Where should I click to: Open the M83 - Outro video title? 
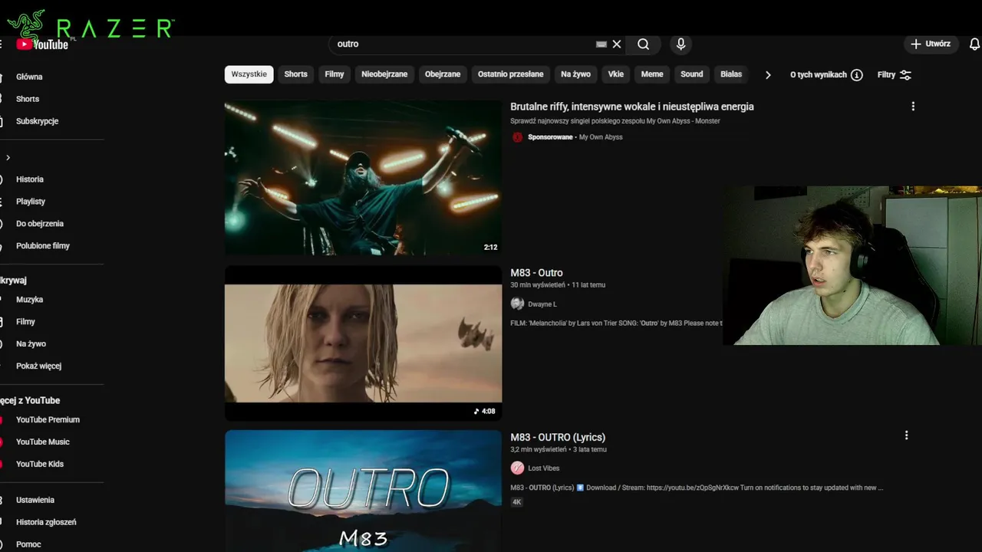tap(536, 272)
